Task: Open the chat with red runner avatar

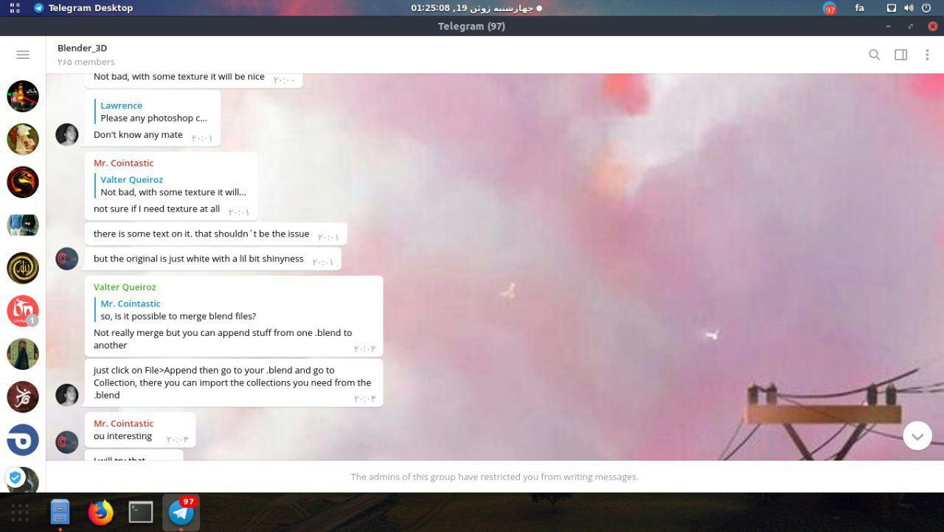Action: 23,397
